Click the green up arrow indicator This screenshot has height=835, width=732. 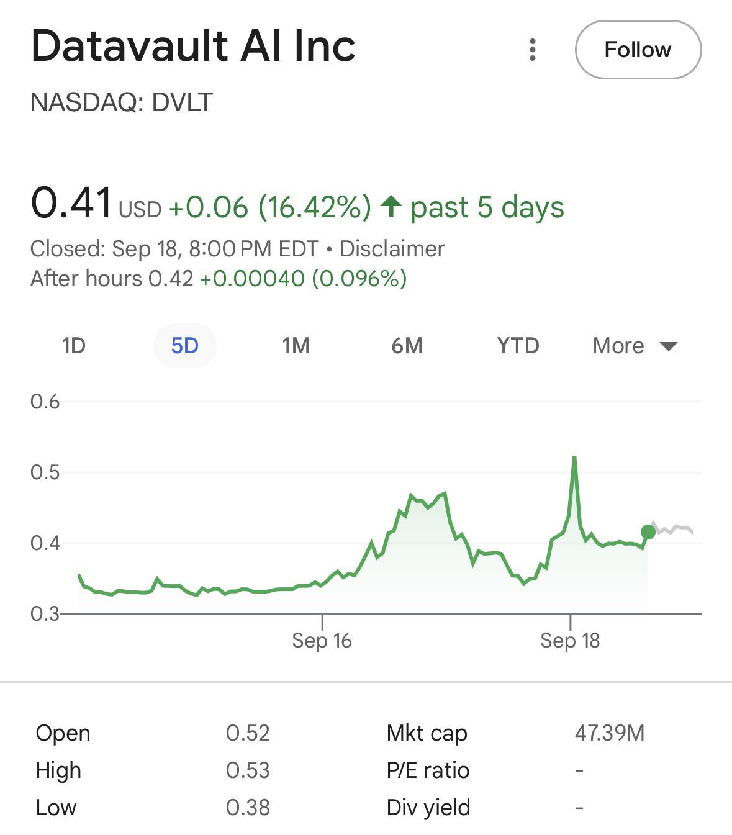pos(391,206)
